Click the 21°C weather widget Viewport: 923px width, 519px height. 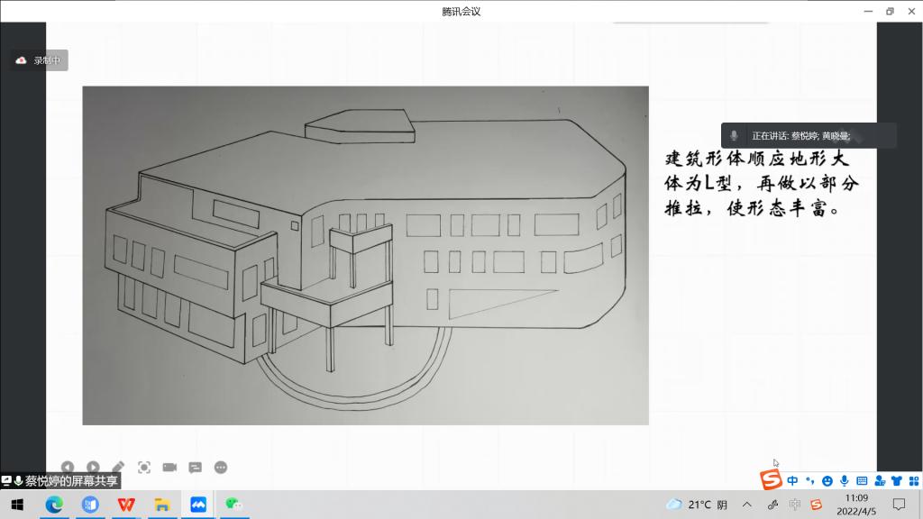[x=697, y=505]
